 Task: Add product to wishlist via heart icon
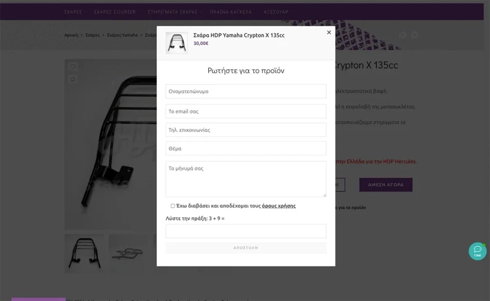tap(73, 66)
